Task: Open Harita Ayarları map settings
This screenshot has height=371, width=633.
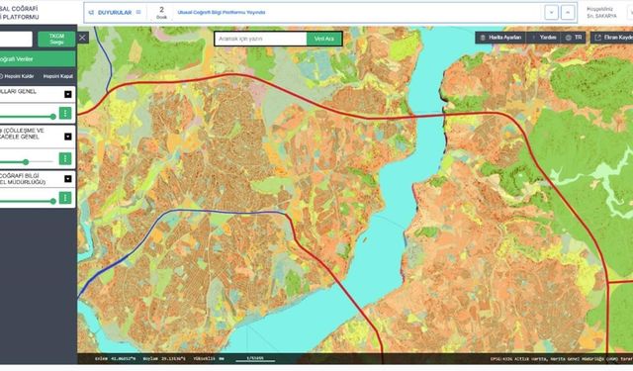Action: [500, 38]
